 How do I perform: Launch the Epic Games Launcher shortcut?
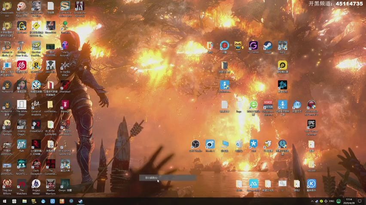(311, 127)
